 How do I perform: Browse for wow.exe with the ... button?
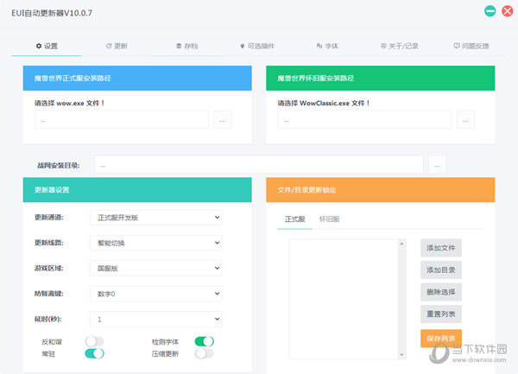223,120
